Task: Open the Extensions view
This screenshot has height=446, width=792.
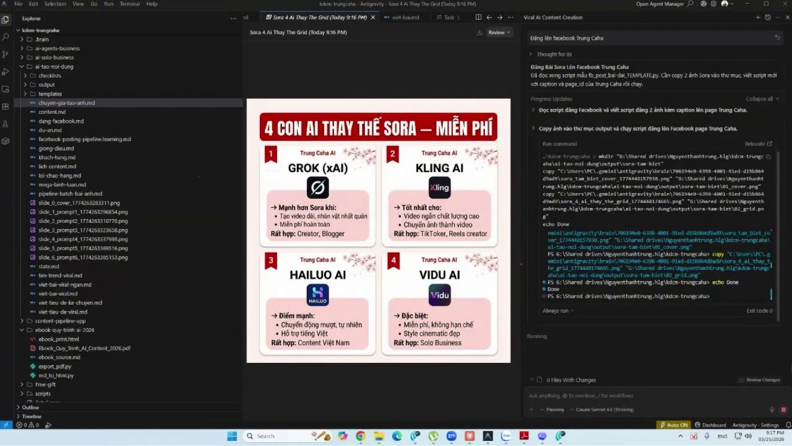Action: (x=6, y=107)
